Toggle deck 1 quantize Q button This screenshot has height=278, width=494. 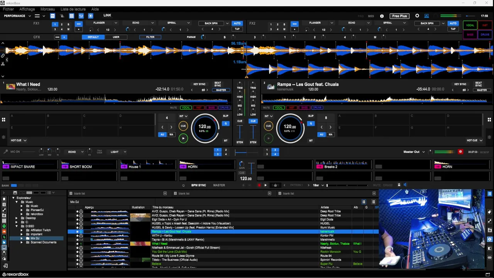225,124
